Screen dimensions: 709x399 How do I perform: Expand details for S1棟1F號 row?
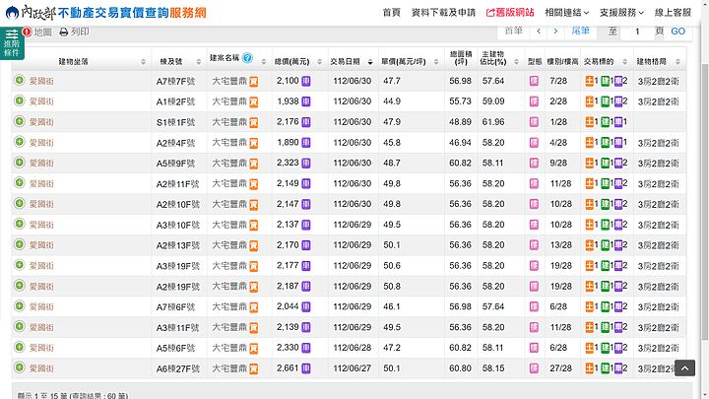click(19, 121)
